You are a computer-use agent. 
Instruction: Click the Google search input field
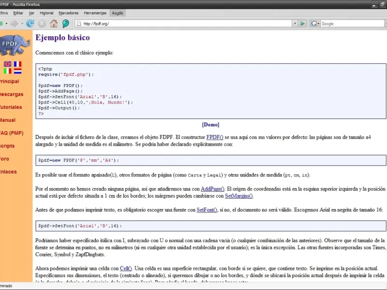353,24
